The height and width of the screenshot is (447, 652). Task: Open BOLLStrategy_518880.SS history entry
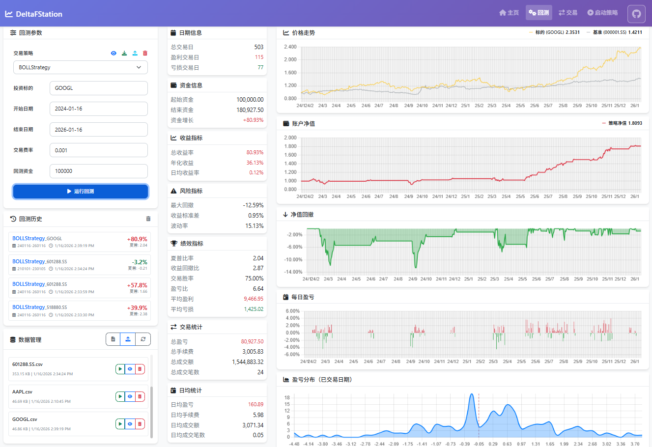(80, 310)
